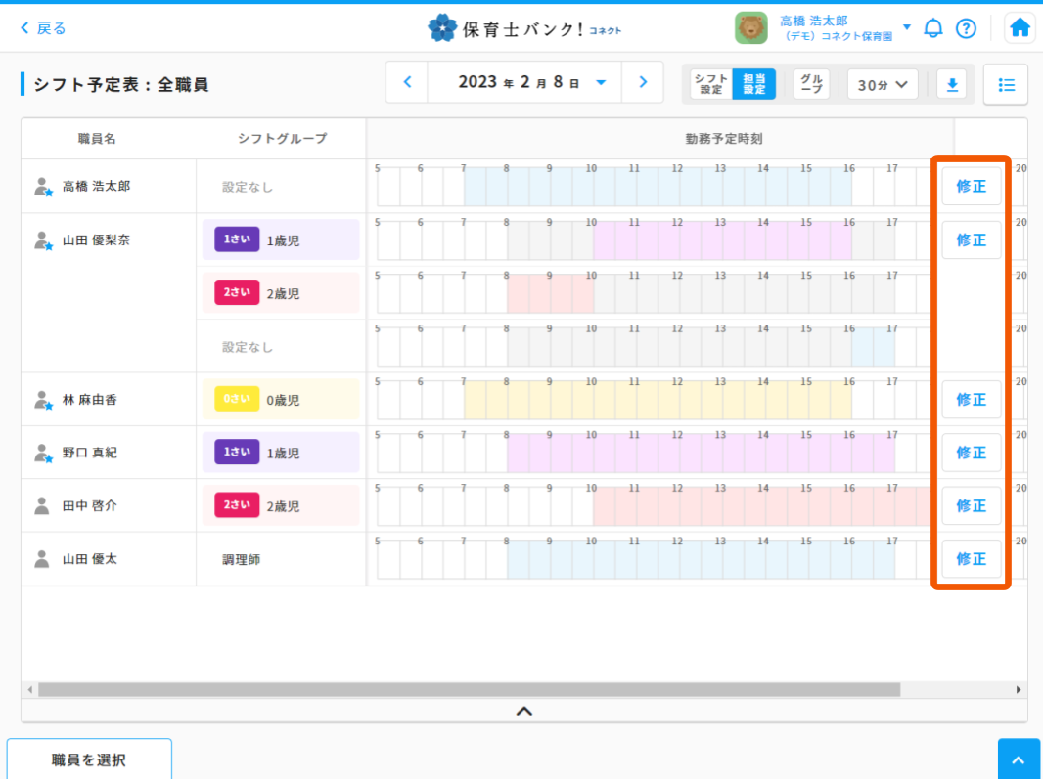Image resolution: width=1043 pixels, height=781 pixels.
Task: Click the horizontal scrollbar under the table
Action: pyautogui.click(x=470, y=690)
